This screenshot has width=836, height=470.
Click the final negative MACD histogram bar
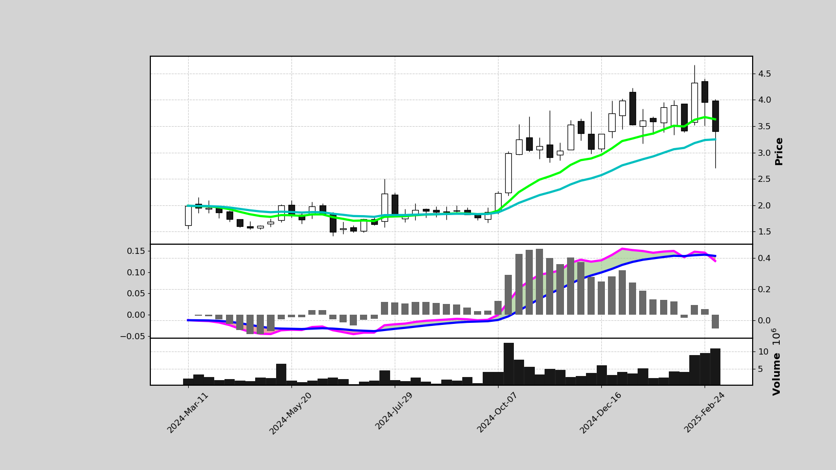(x=715, y=321)
